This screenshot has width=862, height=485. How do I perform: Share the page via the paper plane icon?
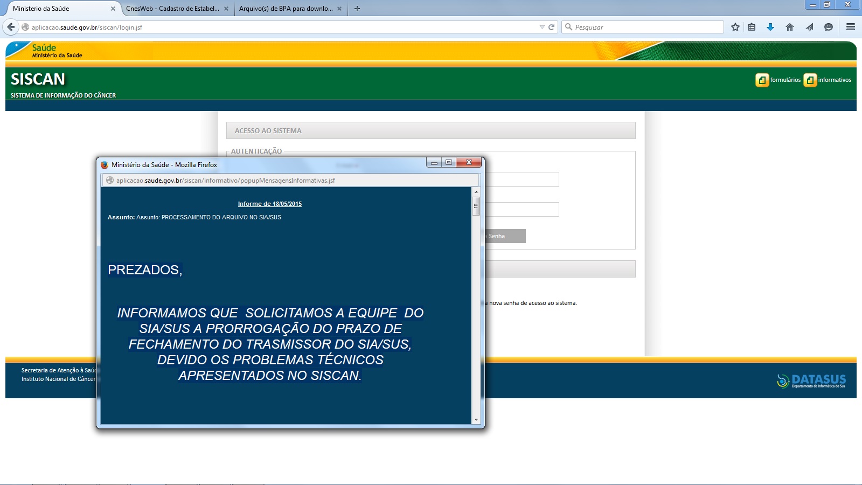[809, 26]
